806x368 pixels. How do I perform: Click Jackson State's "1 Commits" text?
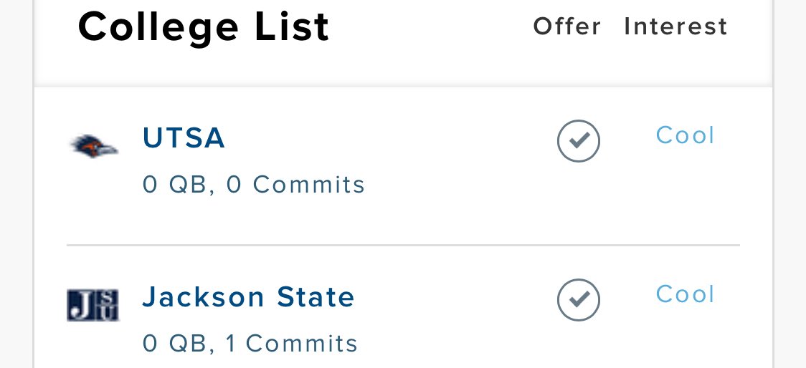[x=291, y=344]
